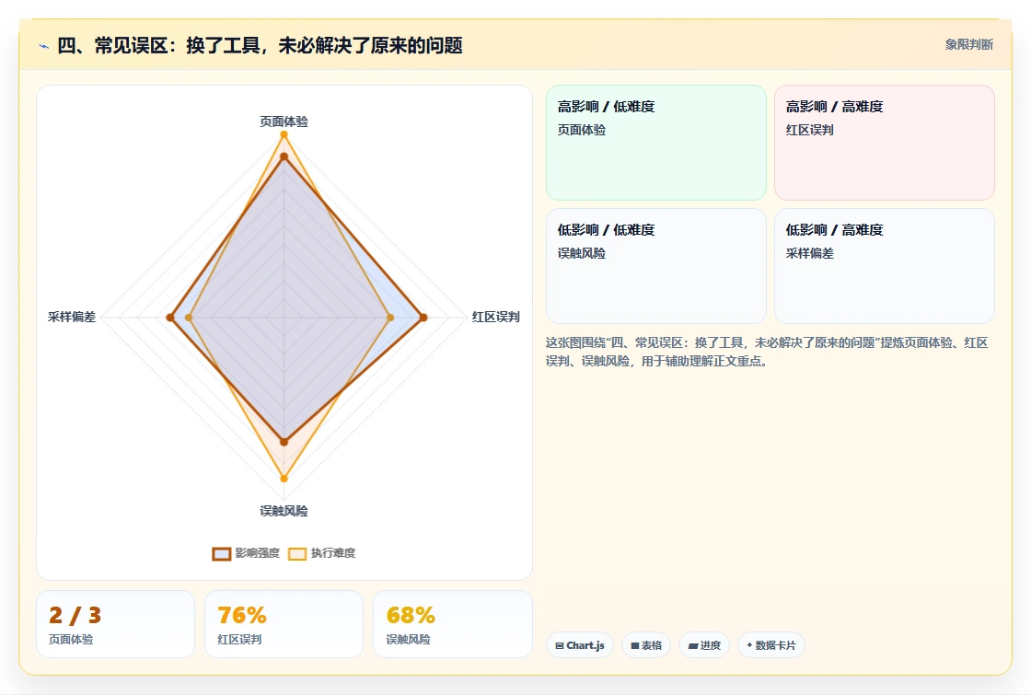Screen dimensions: 1031x695
Task: Click the orange 页面体验 data point at top
Action: point(284,134)
